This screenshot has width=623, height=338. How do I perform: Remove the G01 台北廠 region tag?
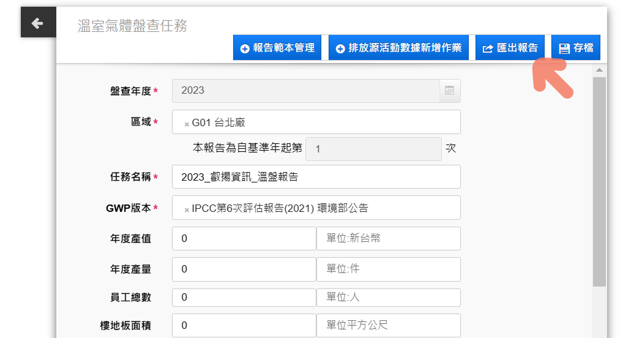click(x=187, y=124)
